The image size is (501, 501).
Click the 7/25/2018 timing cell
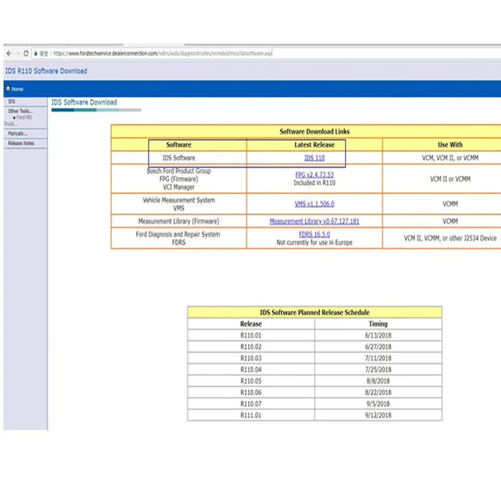pos(378,369)
